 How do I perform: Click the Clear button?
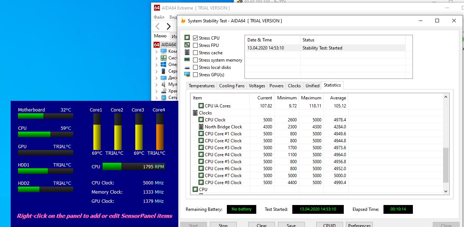point(261,225)
